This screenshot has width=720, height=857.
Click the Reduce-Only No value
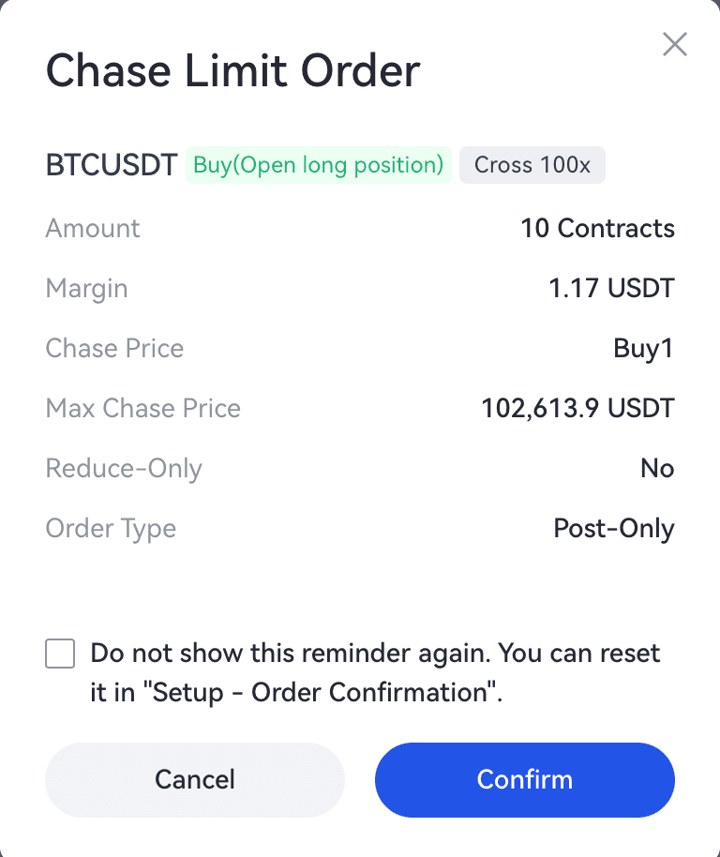click(657, 468)
